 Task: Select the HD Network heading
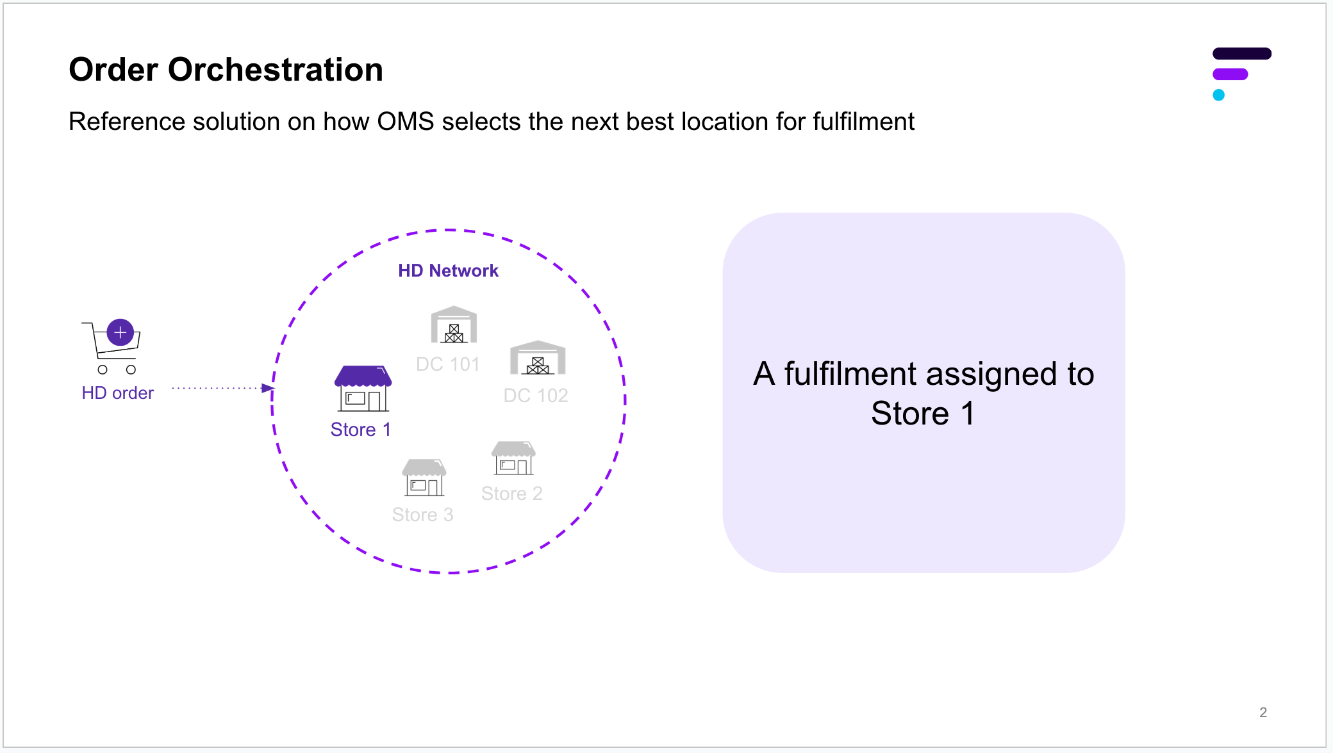448,271
